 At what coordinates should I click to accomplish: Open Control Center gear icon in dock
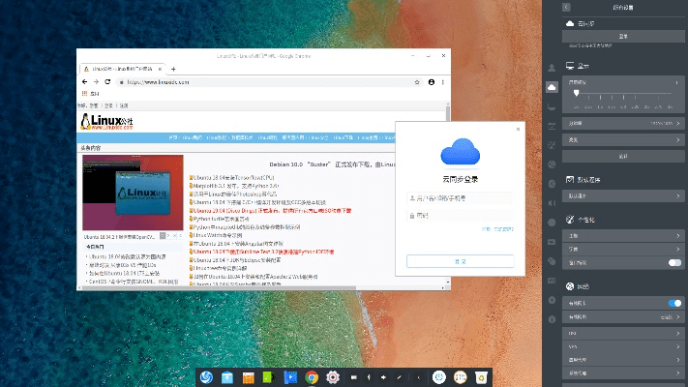click(x=333, y=376)
